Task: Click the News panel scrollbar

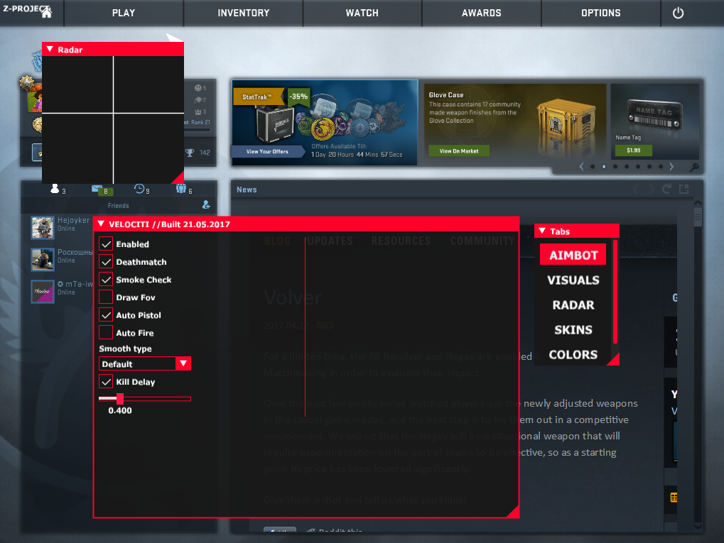Action: point(698,216)
